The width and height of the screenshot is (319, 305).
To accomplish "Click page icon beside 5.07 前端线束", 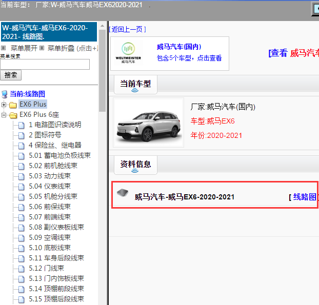I will pyautogui.click(x=22, y=217).
